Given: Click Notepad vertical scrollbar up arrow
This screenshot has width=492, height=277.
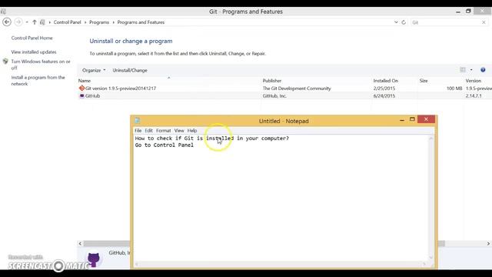Looking at the screenshot, I should (430, 138).
